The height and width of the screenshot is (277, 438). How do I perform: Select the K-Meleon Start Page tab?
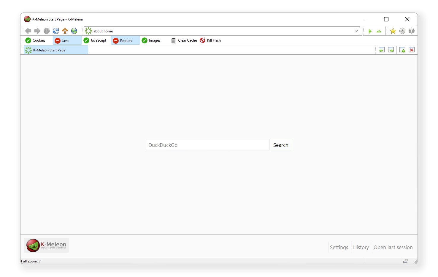click(x=56, y=50)
